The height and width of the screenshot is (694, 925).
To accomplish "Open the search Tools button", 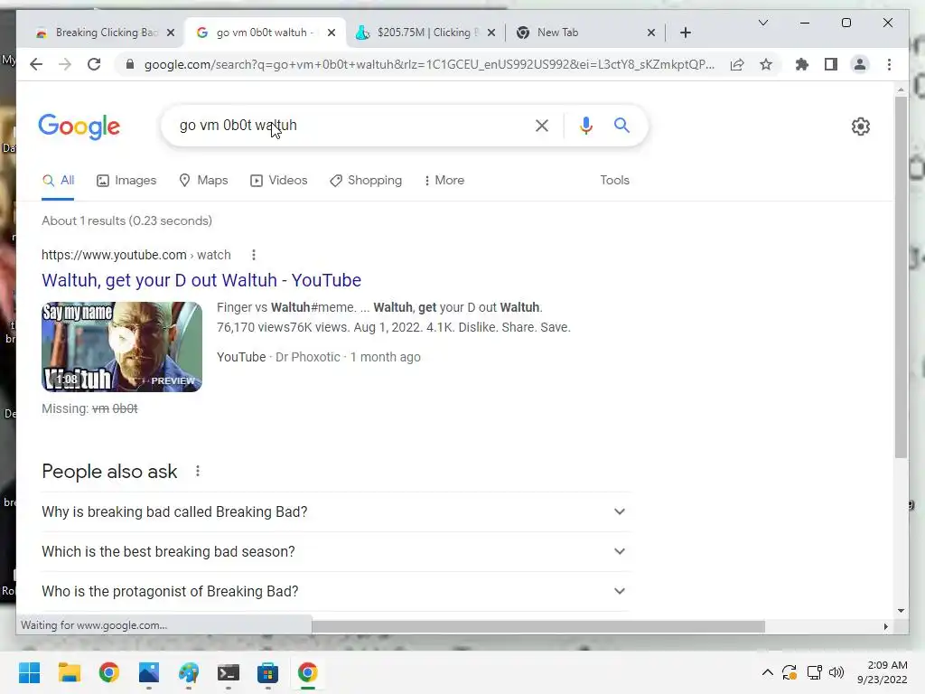I will 614,181.
